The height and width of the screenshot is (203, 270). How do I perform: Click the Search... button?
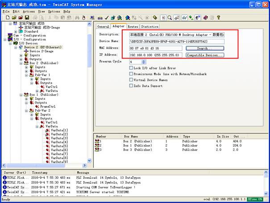coord(205,48)
